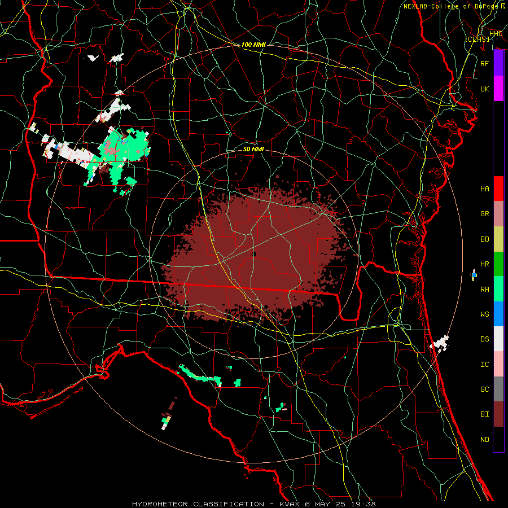Click the HHC product code text
Image resolution: width=508 pixels, height=508 pixels.
click(496, 34)
